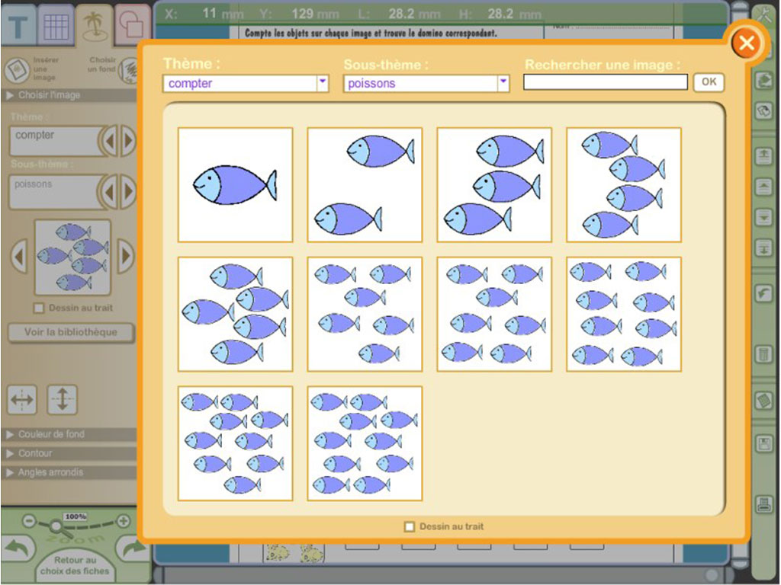Open the Thème dropdown showing compter
This screenshot has height=585, width=781.
click(x=322, y=83)
